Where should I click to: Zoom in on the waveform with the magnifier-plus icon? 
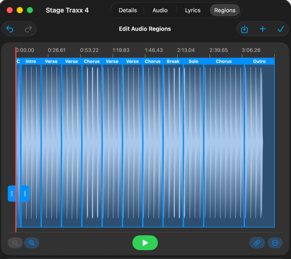[31, 243]
